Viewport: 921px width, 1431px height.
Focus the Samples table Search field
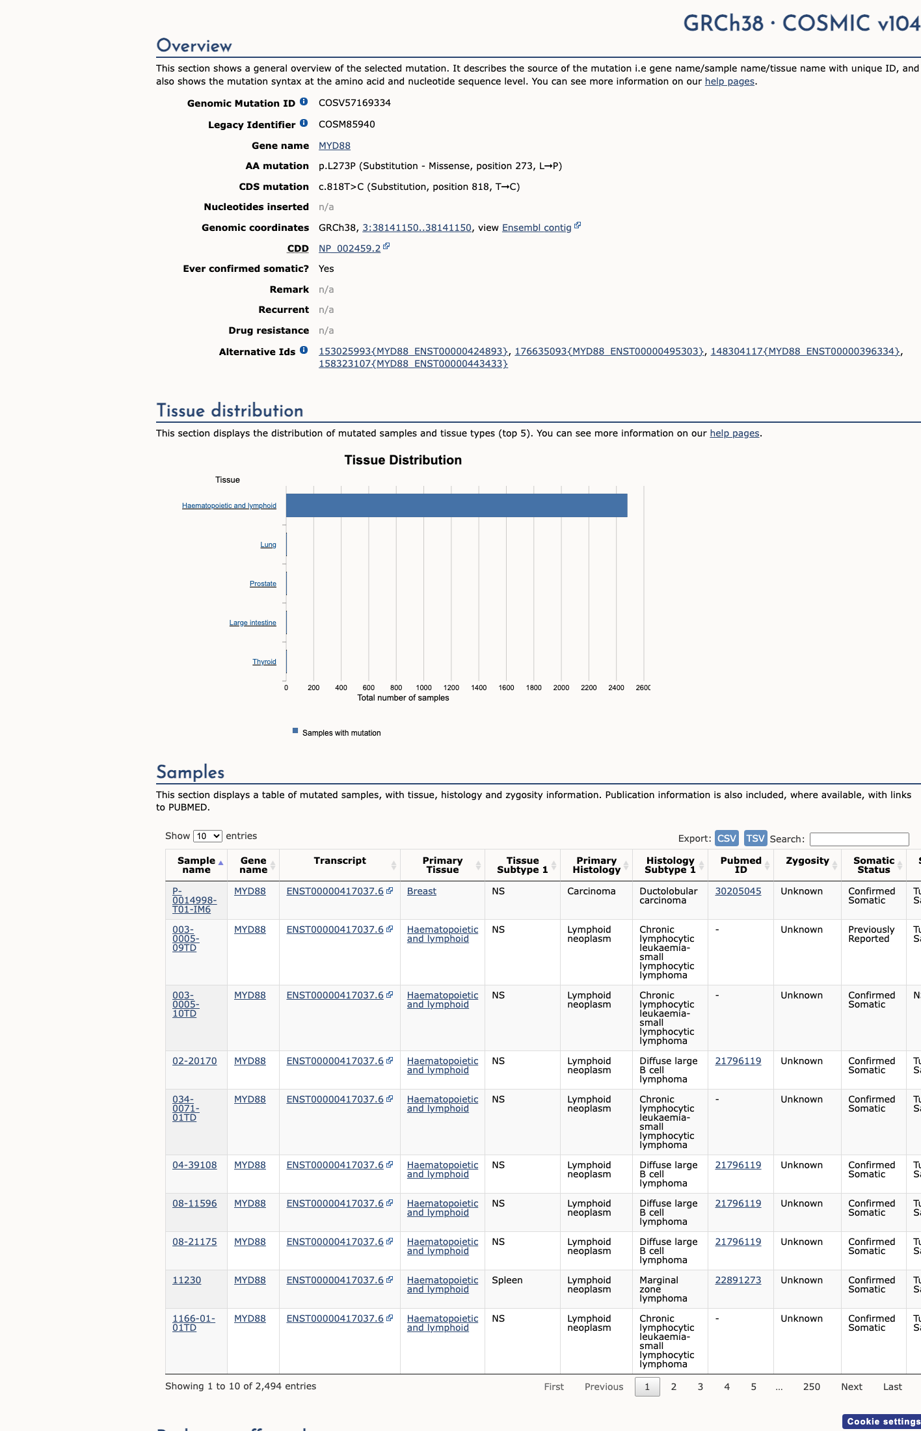859,839
